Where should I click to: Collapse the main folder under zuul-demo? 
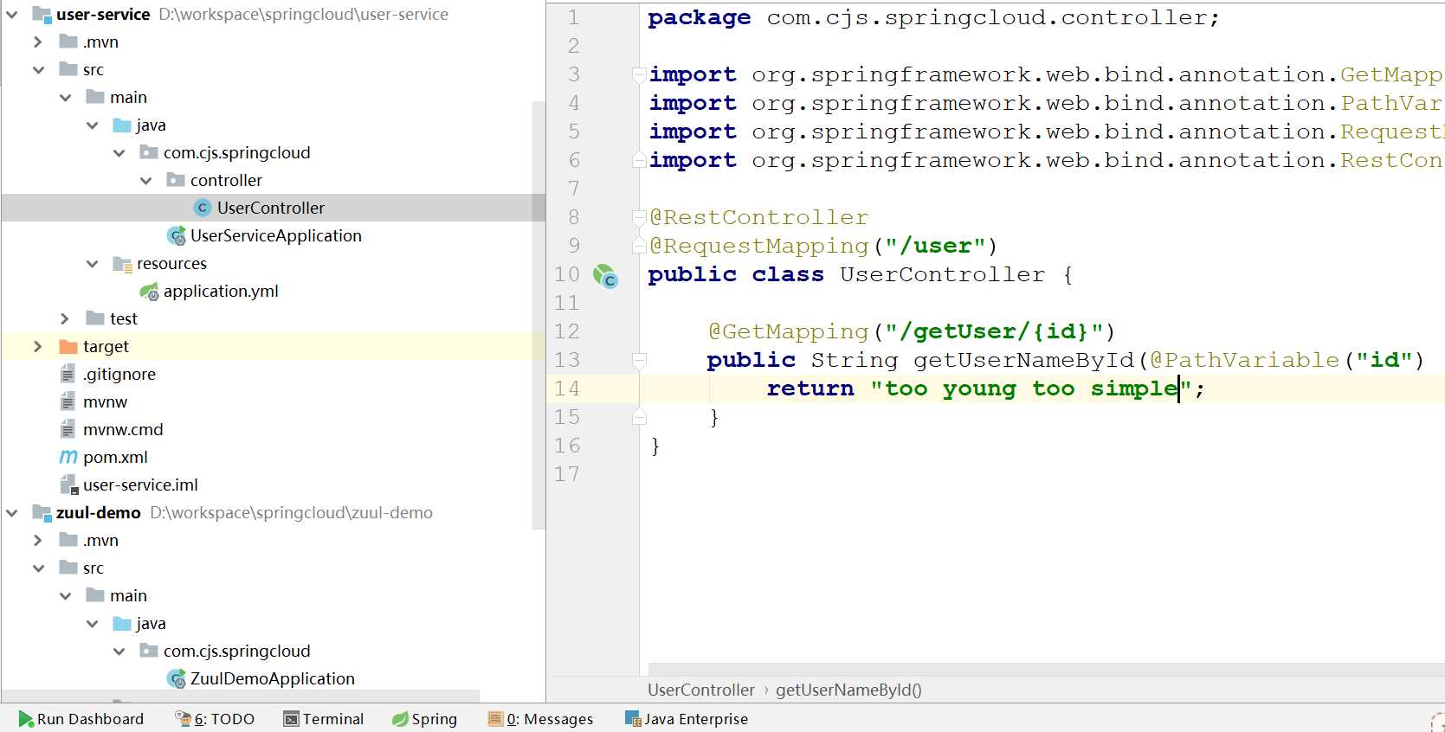tap(65, 596)
